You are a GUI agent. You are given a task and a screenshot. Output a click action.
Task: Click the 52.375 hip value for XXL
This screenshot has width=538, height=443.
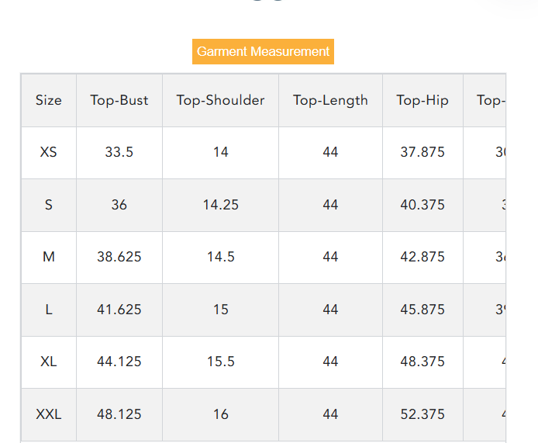[422, 414]
